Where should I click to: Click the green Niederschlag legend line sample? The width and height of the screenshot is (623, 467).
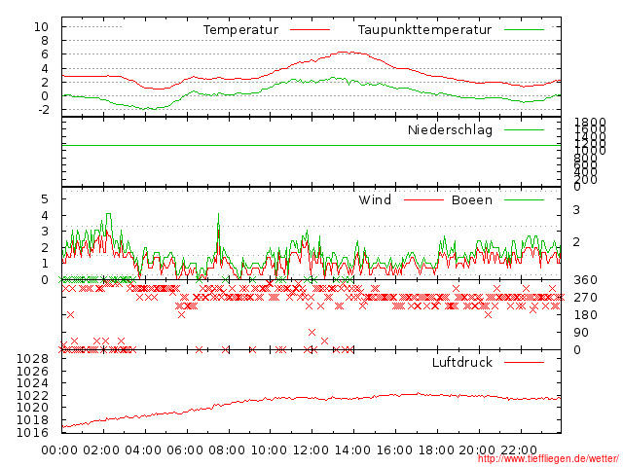(524, 129)
